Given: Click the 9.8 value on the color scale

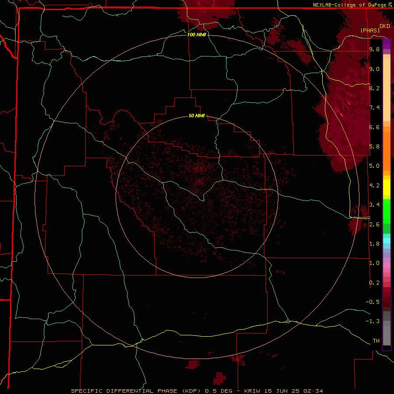Looking at the screenshot, I should pyautogui.click(x=374, y=49).
